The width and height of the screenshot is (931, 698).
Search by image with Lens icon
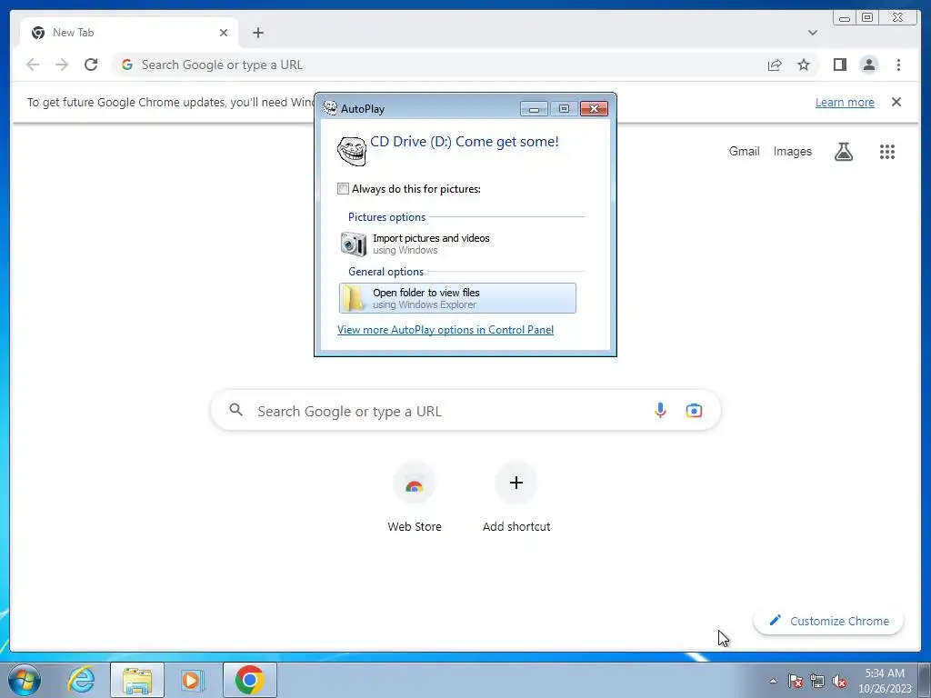pyautogui.click(x=694, y=410)
